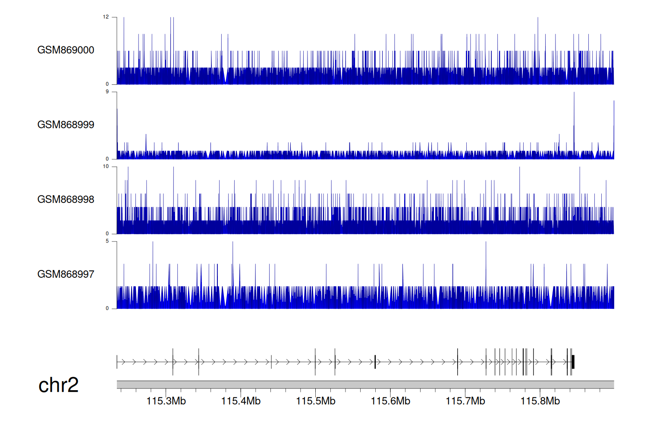This screenshot has width=647, height=422.
Task: Click the gray chromosome coordinate bar
Action: [365, 385]
